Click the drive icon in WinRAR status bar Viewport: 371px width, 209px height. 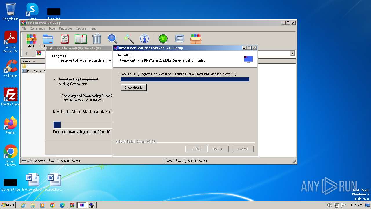point(24,161)
